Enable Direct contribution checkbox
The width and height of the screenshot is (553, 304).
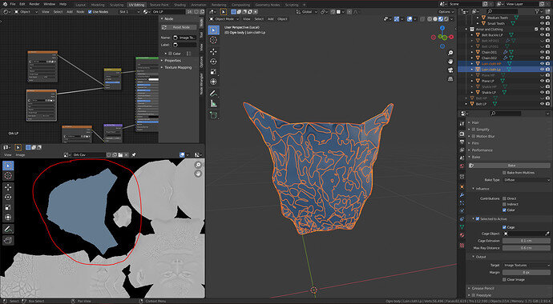click(x=504, y=198)
